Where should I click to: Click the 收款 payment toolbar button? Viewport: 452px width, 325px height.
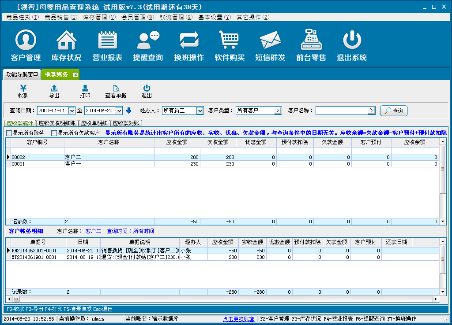coord(23,91)
